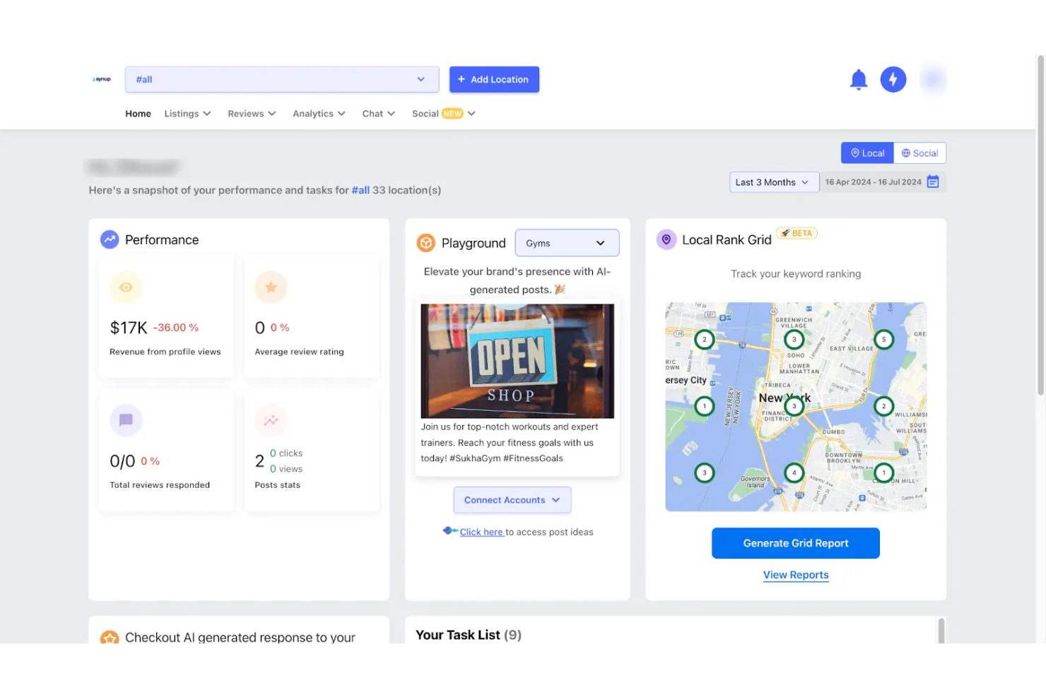The image size is (1046, 697).
Task: Change the Gyms category dropdown
Action: (567, 242)
